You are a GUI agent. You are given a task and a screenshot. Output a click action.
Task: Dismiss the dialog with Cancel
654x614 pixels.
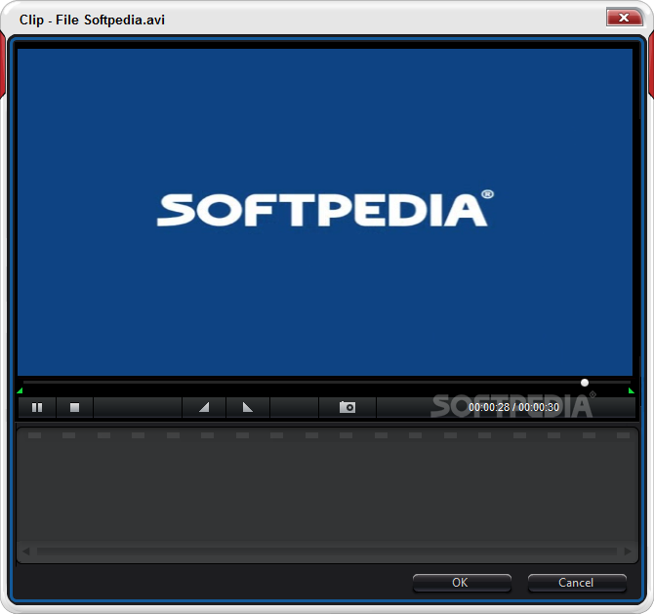[x=577, y=583]
